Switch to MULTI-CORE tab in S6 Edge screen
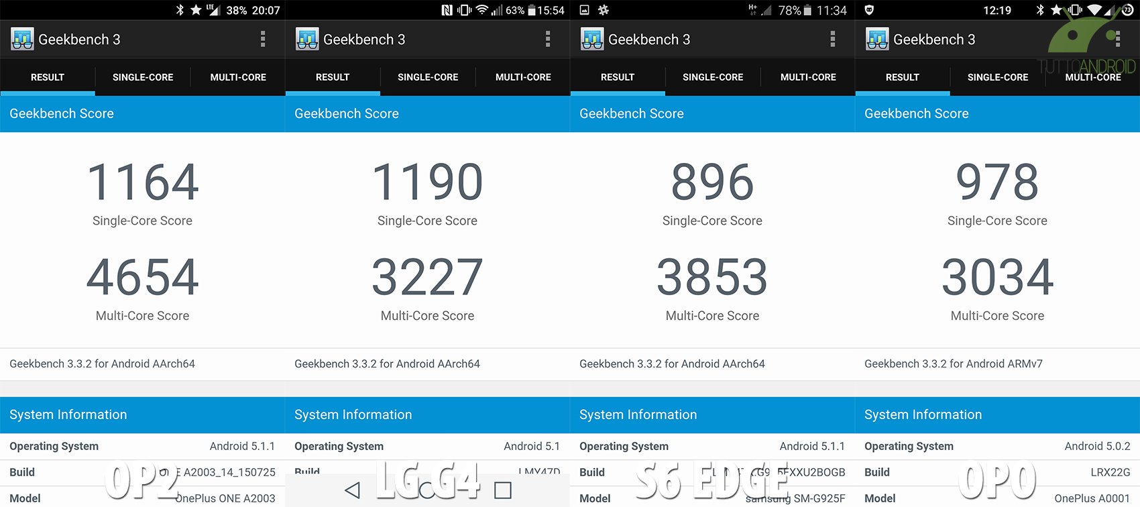The width and height of the screenshot is (1140, 507). tap(808, 77)
